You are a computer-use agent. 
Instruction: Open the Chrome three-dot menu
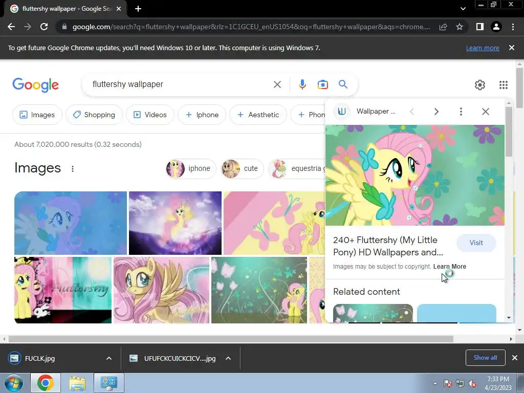pyautogui.click(x=513, y=27)
